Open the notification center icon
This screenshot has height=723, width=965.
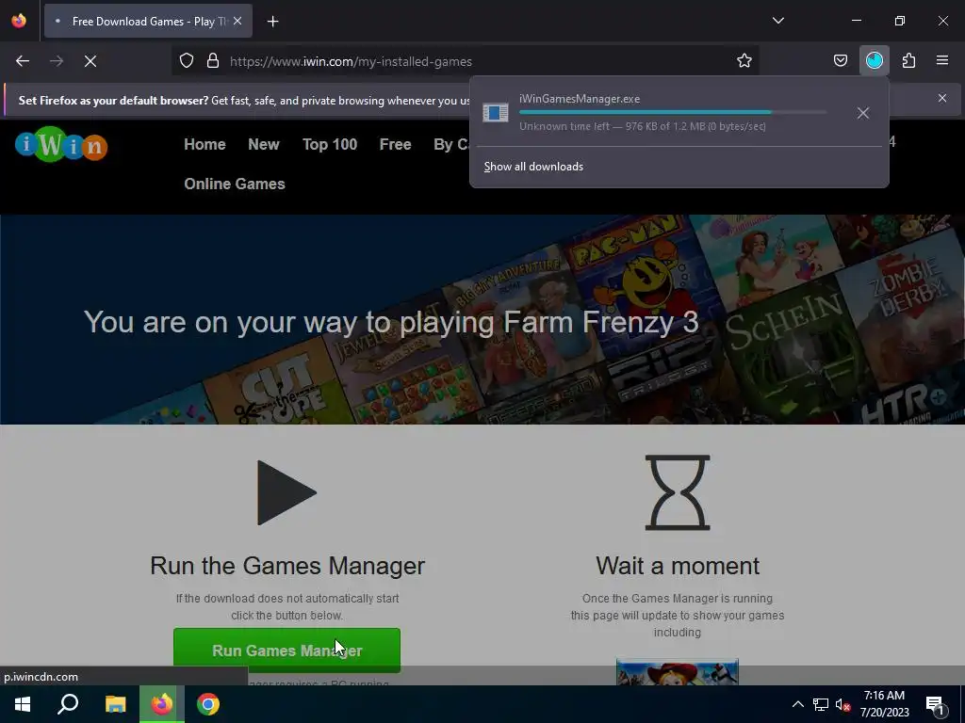936,704
